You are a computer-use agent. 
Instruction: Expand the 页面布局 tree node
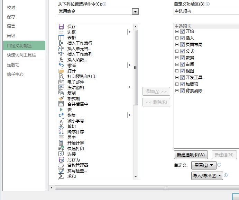177,45
